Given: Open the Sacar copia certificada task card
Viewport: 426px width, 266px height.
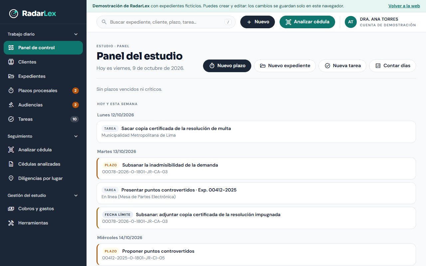Looking at the screenshot, I should (256, 132).
